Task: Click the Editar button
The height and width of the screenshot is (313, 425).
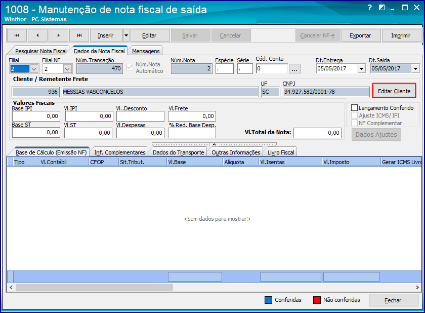Action: point(149,35)
